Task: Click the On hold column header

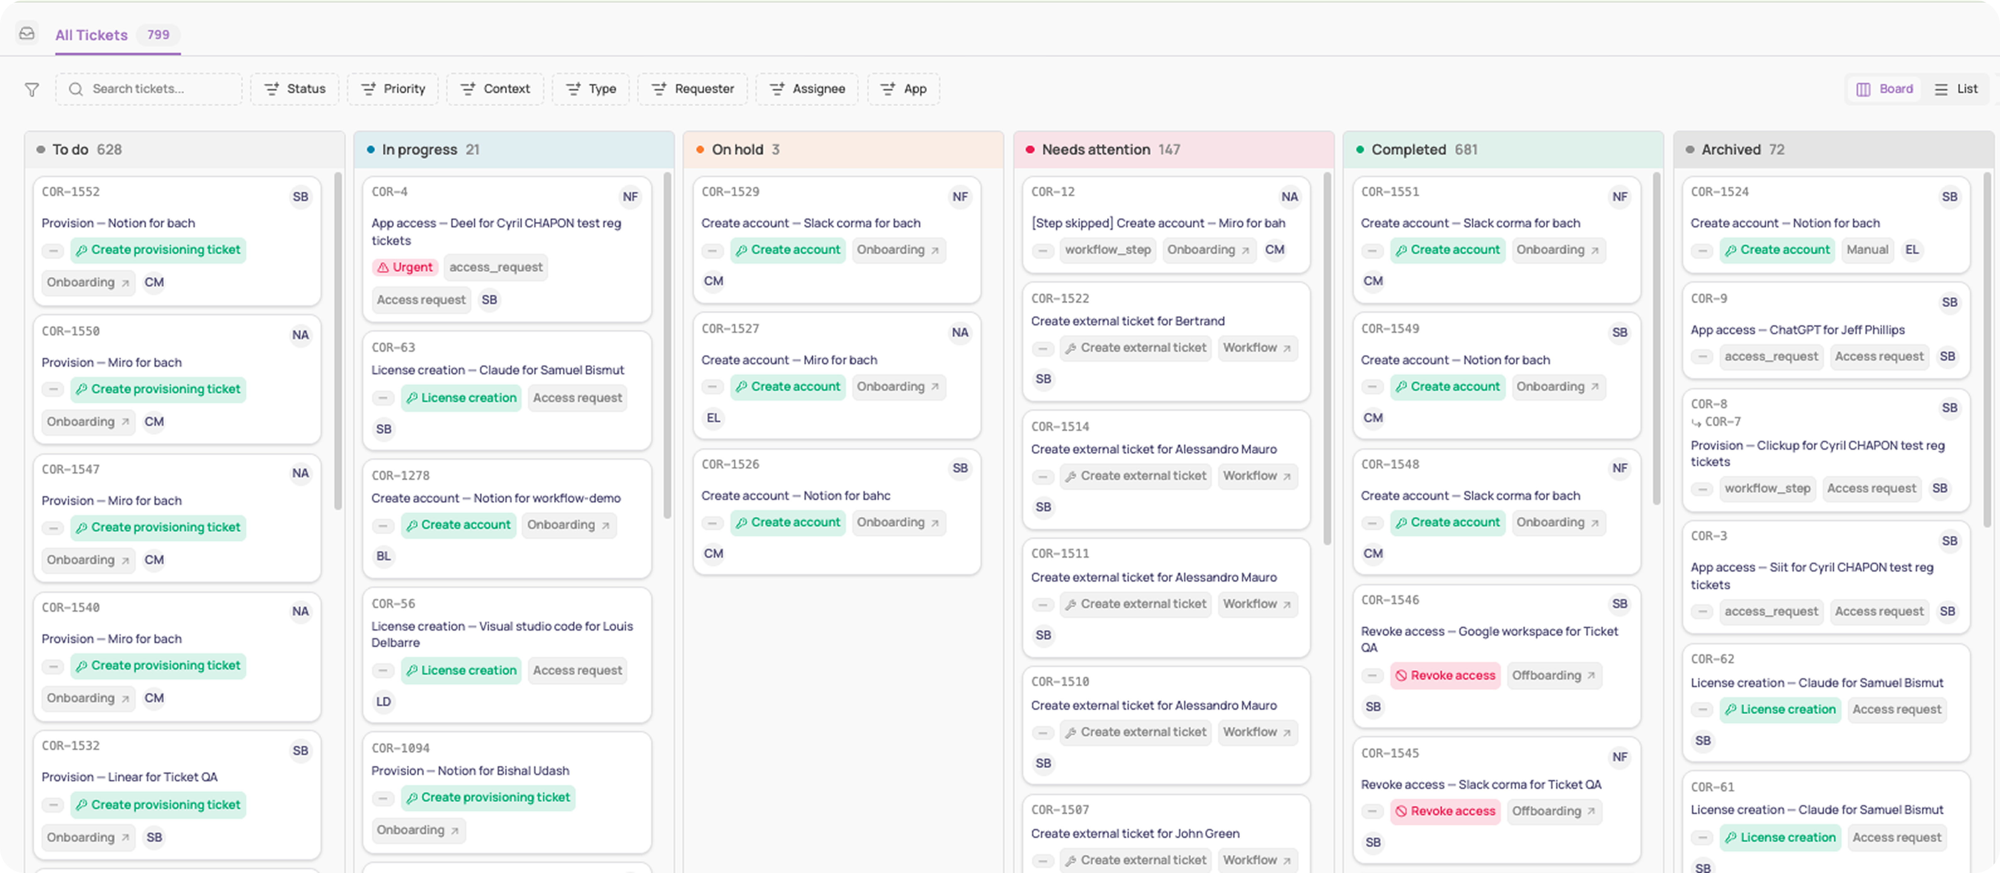Action: tap(843, 150)
